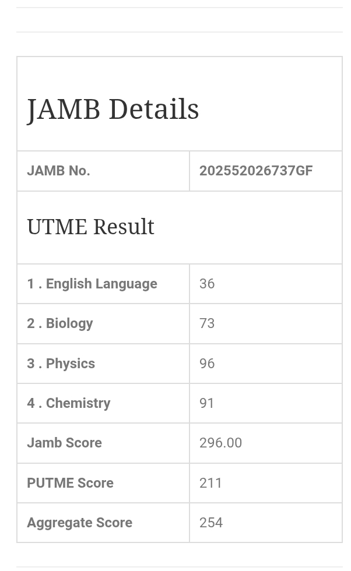The width and height of the screenshot is (351, 571).
Task: Click the JAMB No. label cell
Action: point(58,171)
